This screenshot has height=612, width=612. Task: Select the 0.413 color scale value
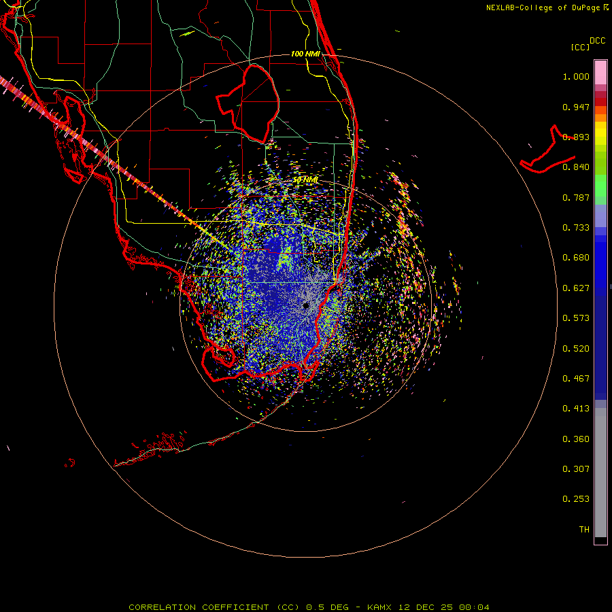[x=576, y=409]
